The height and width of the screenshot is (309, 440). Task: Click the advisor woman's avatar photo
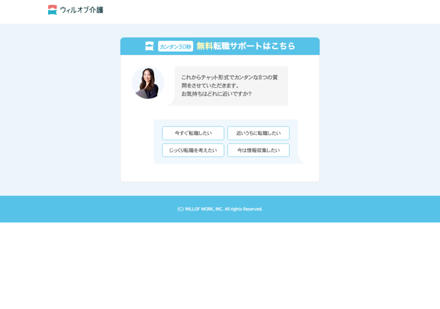[x=148, y=83]
